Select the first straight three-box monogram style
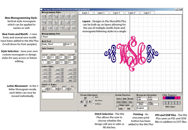 click(44, 17)
